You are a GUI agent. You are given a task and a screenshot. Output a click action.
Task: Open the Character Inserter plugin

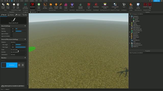pyautogui.click(x=56, y=6)
